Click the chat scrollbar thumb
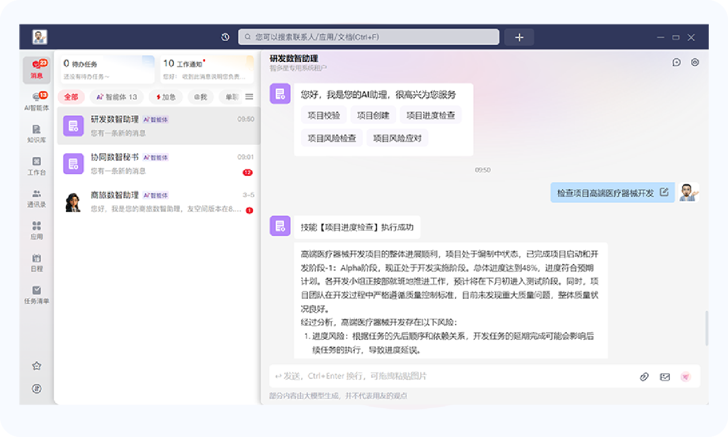Screen dimensions: 728x437 [706, 328]
